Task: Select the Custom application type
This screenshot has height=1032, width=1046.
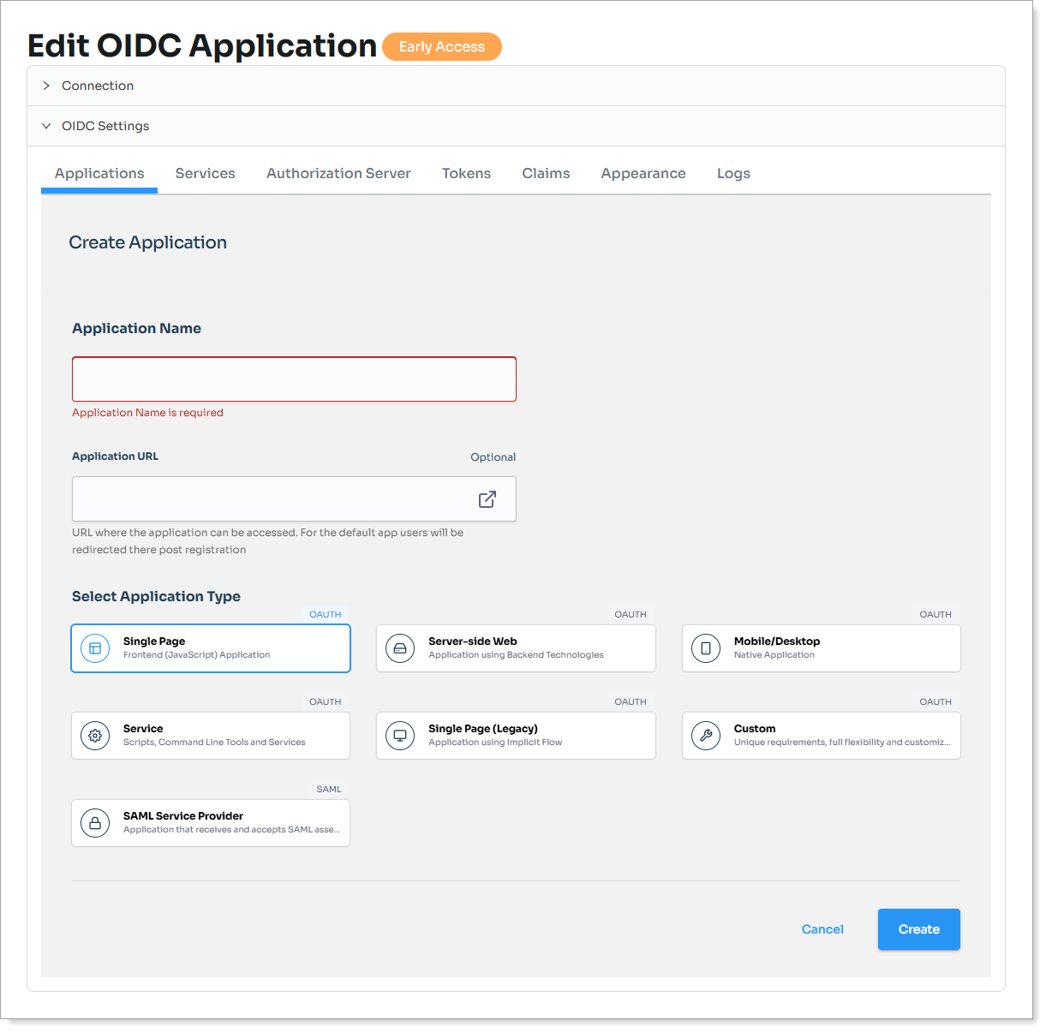Action: coord(820,736)
